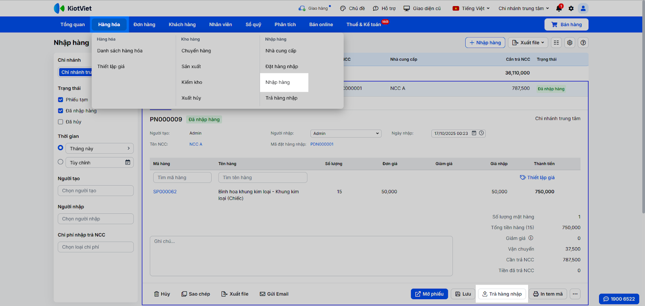645x306 pixels.
Task: Uncheck the Phiếu tạm checkbox
Action: click(x=60, y=99)
